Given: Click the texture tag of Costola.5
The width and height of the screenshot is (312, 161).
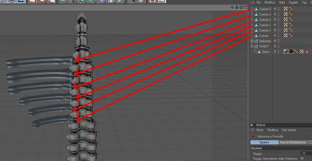Looking at the screenshot, I should [x=286, y=9].
